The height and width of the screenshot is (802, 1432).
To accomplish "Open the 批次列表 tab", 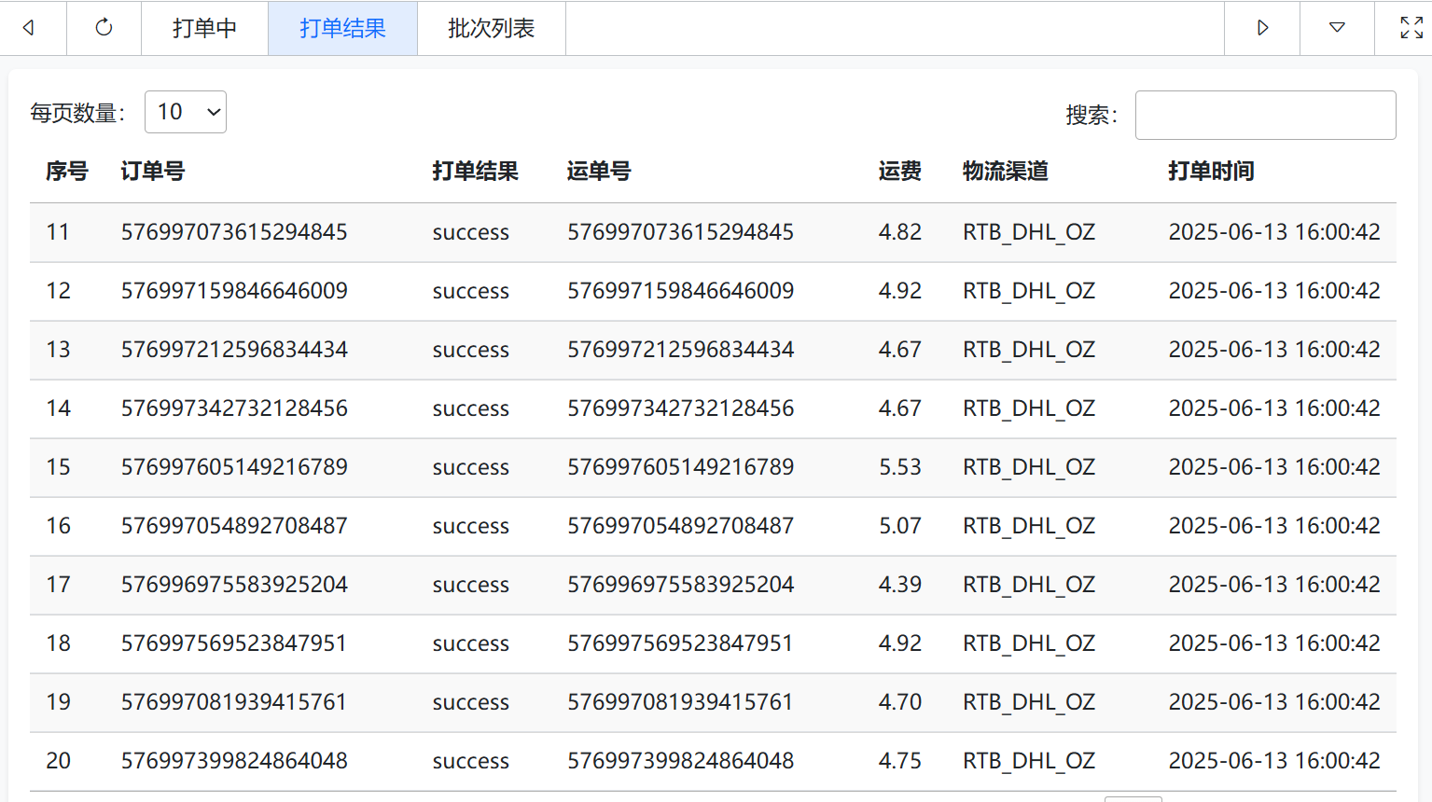I will pyautogui.click(x=491, y=28).
